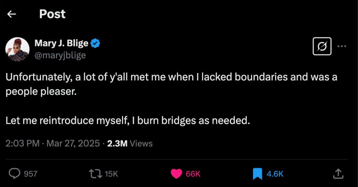
Task: Go back using the left arrow
Action: tap(12, 14)
